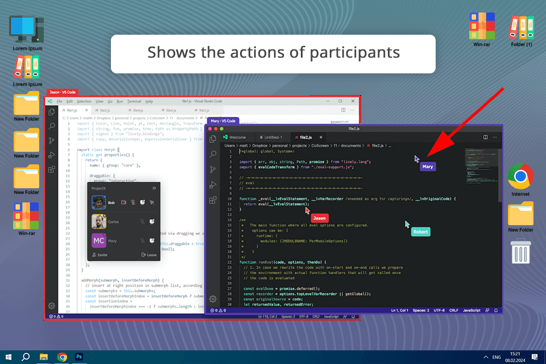Image resolution: width=546 pixels, height=364 pixels.
Task: Click Carlos's avatar in ProjectX panel
Action: coord(99,222)
